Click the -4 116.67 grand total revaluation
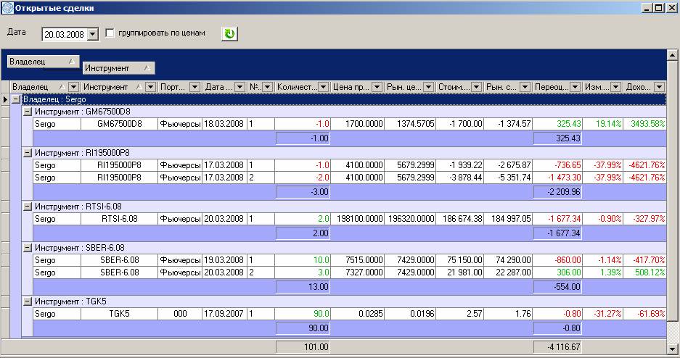The image size is (680, 358). 557,346
